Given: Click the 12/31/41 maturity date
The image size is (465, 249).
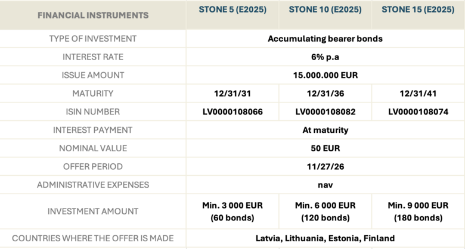Looking at the screenshot, I should (x=418, y=94).
